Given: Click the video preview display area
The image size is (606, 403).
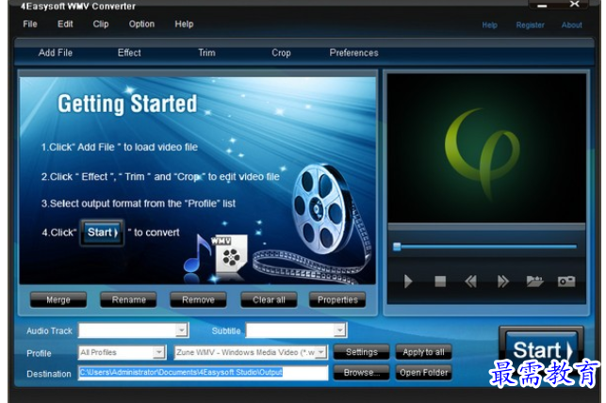Looking at the screenshot, I should [486, 148].
